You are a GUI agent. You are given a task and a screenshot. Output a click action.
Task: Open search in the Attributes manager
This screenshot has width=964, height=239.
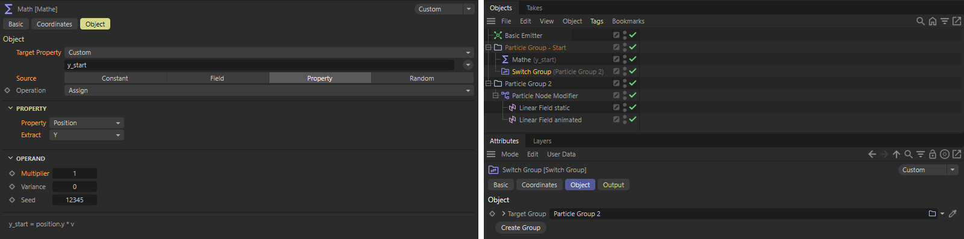tap(909, 154)
